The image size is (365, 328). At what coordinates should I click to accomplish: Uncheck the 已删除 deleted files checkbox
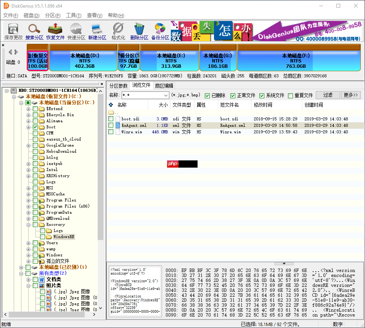tap(207, 96)
